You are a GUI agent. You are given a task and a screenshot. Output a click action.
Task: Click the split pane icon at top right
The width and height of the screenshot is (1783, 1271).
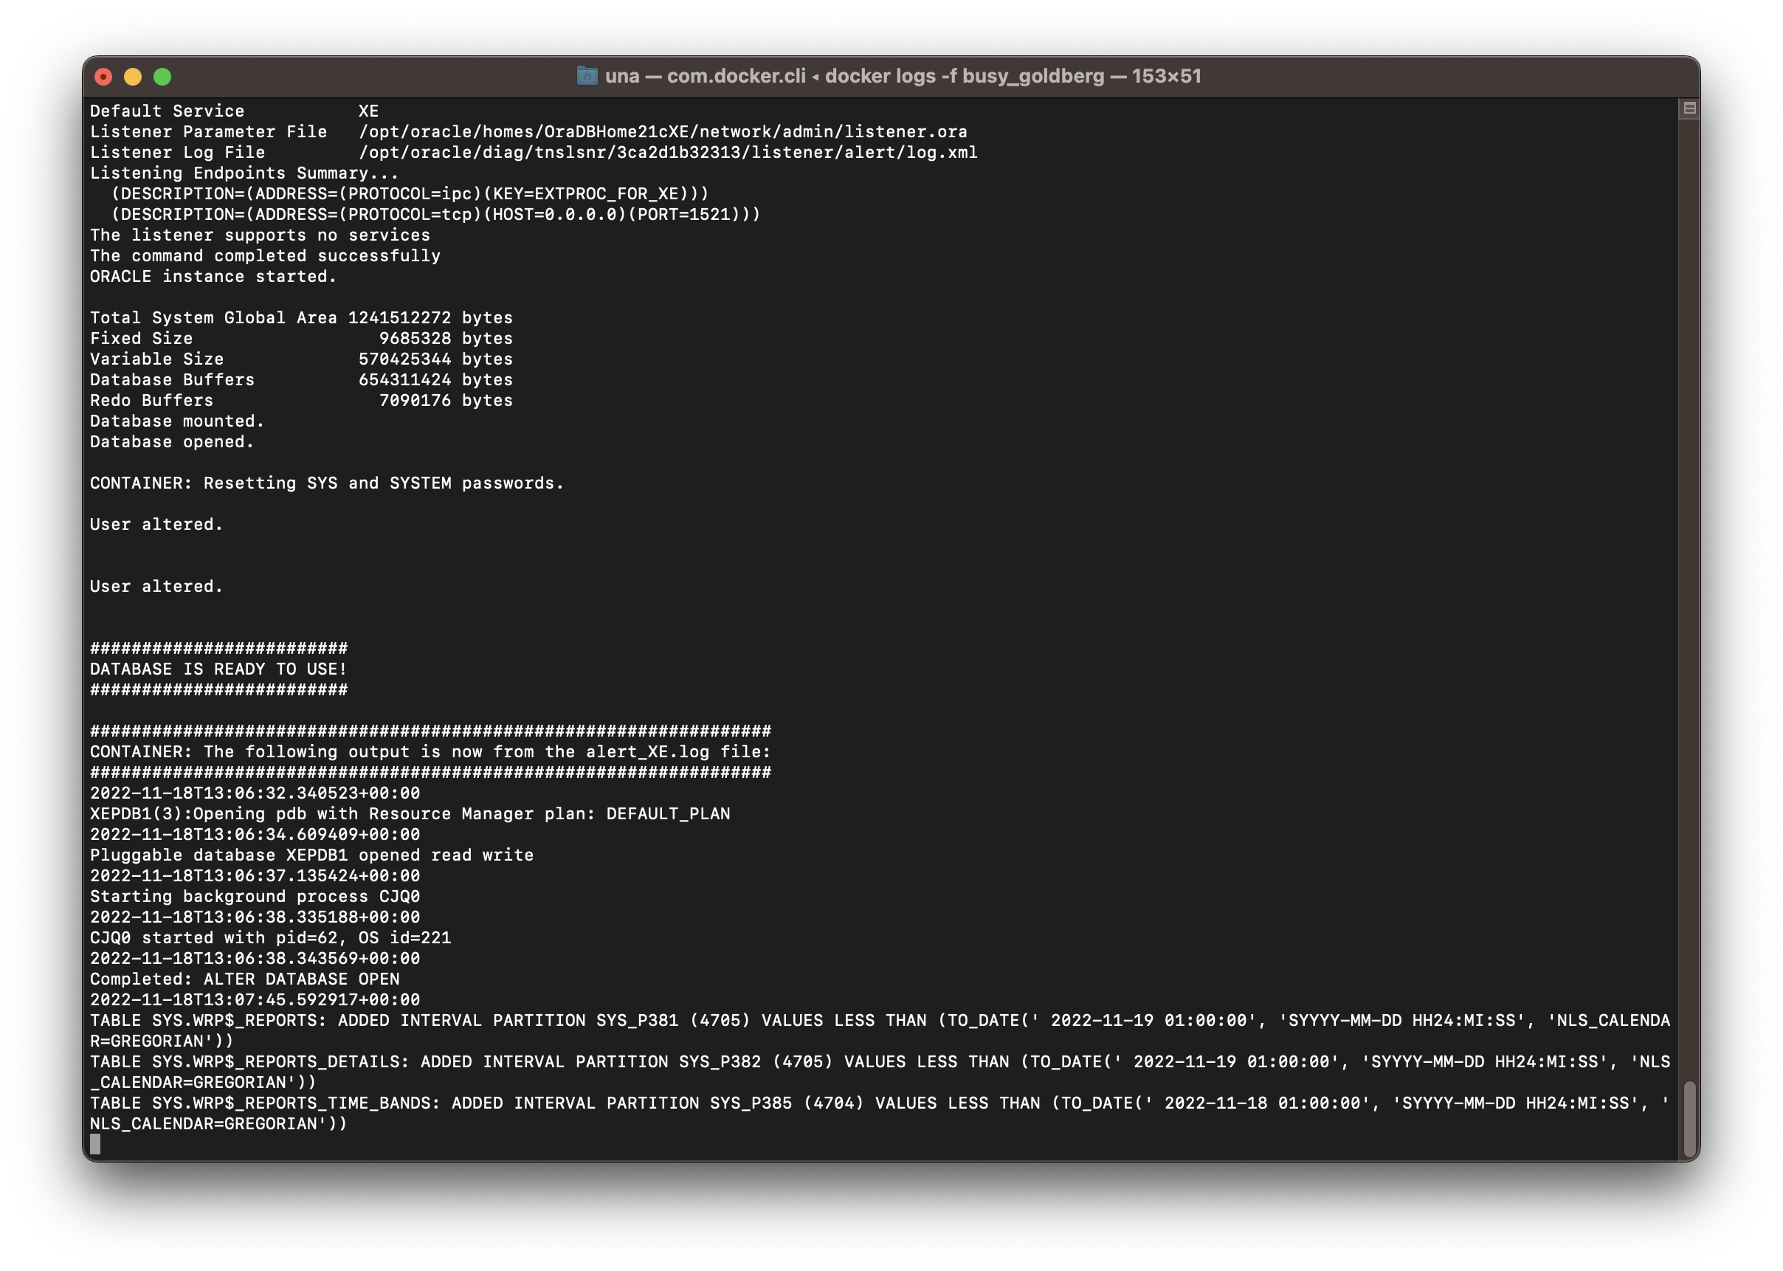(1689, 108)
